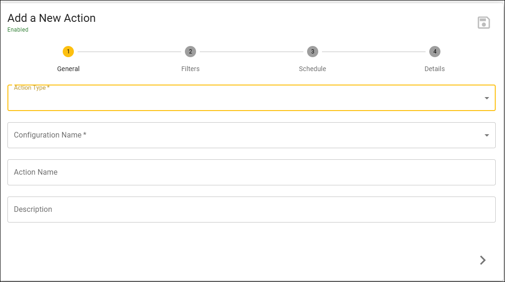Screen dimensions: 505x282
Task: Expand the Action Type dropdown arrow
Action: (486, 98)
